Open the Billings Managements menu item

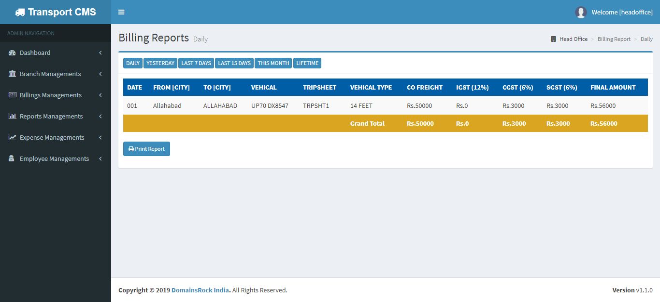(x=56, y=95)
